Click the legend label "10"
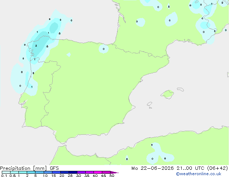Viewport: 229px width, 177px height. 45,176
